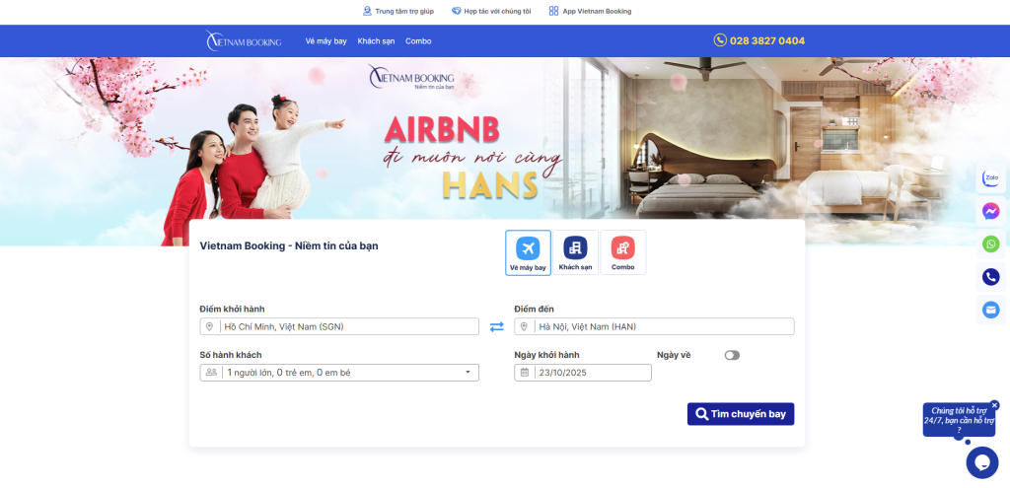
Task: Swap departure and destination with arrows icon
Action: 497,327
